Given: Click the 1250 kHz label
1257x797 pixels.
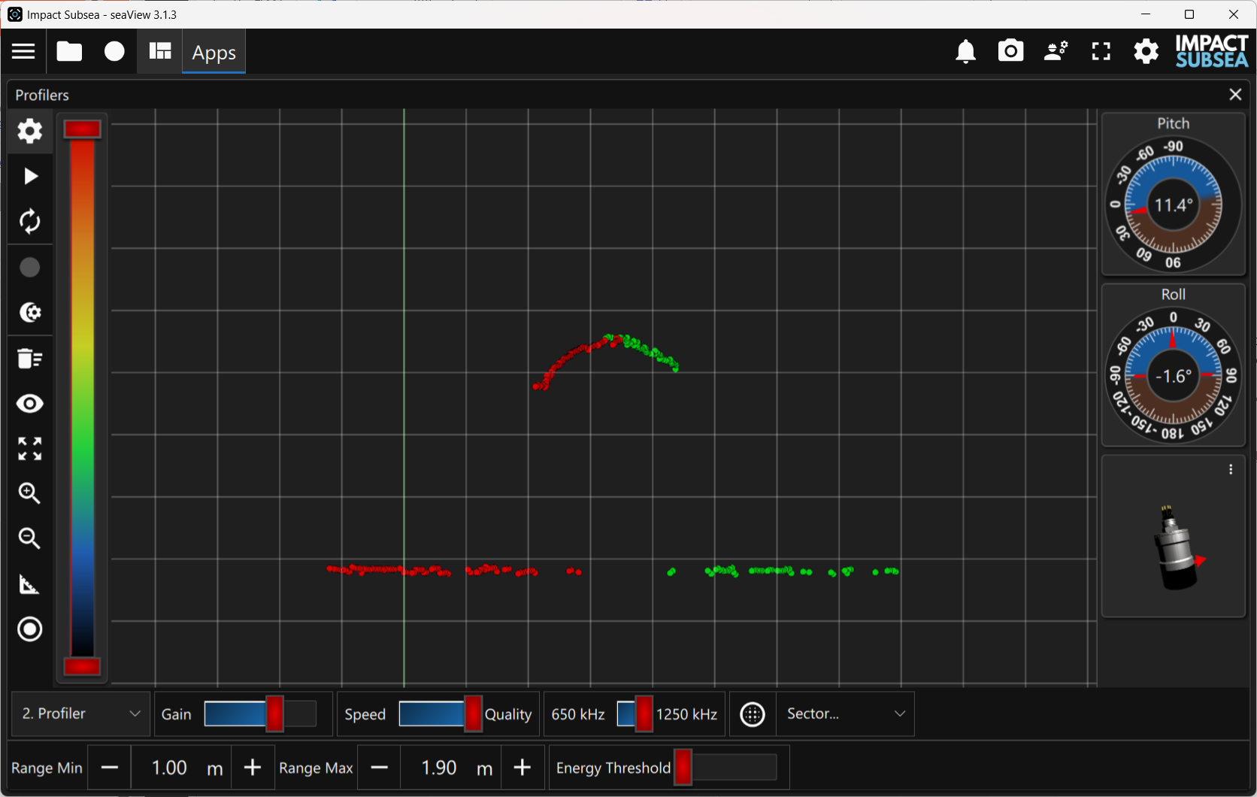Looking at the screenshot, I should coord(686,714).
